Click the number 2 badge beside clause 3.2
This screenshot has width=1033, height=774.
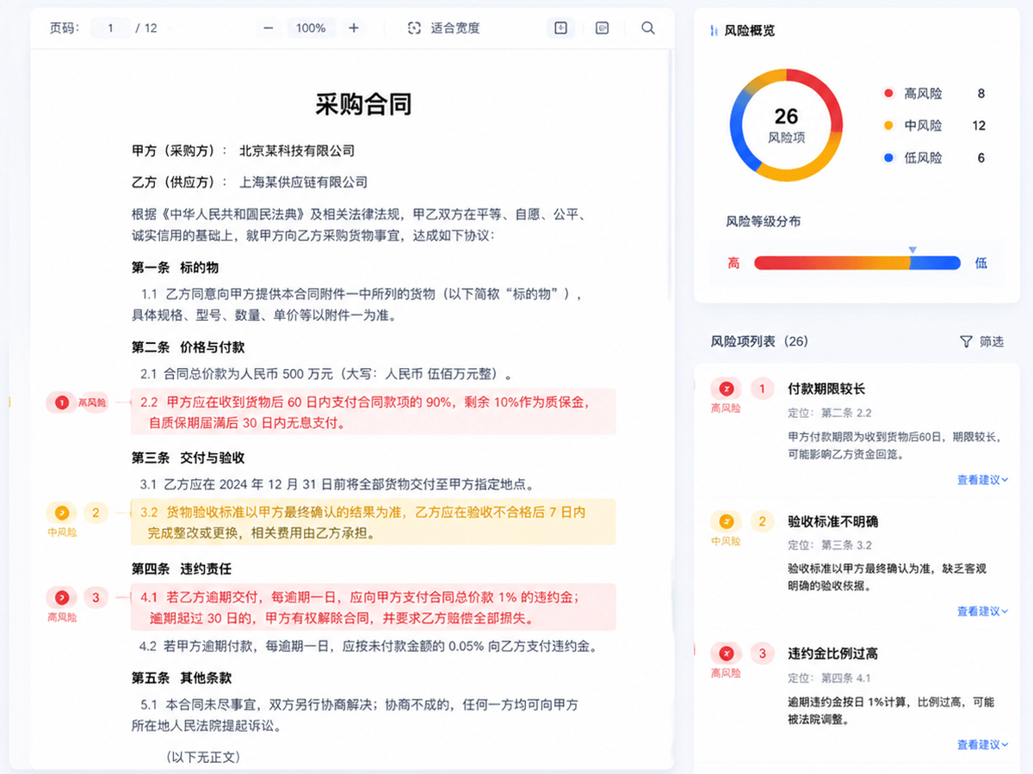point(96,513)
